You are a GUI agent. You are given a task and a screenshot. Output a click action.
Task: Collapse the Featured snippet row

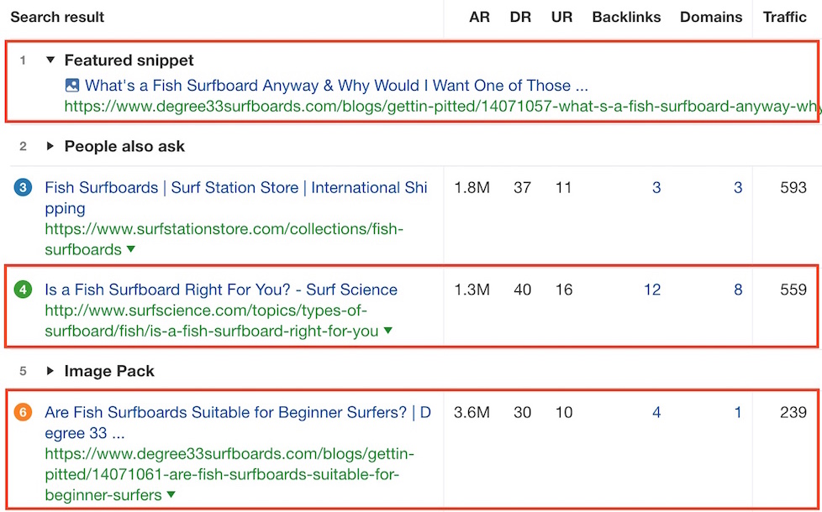click(50, 60)
